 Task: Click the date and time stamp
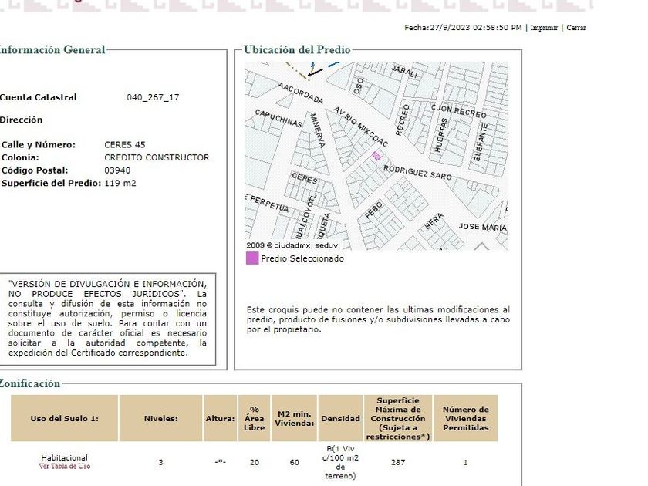click(463, 28)
